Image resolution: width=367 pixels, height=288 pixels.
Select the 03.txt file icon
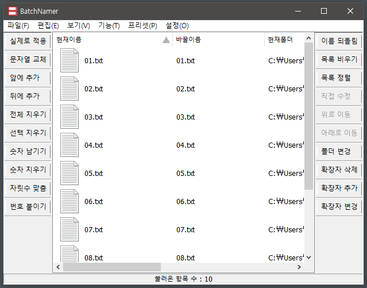tap(69, 117)
